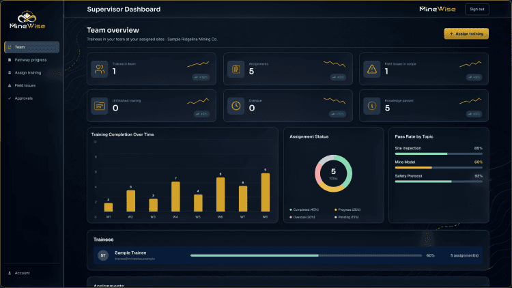The height and width of the screenshot is (288, 512).
Task: Click the trainee email address text
Action: coord(134,259)
